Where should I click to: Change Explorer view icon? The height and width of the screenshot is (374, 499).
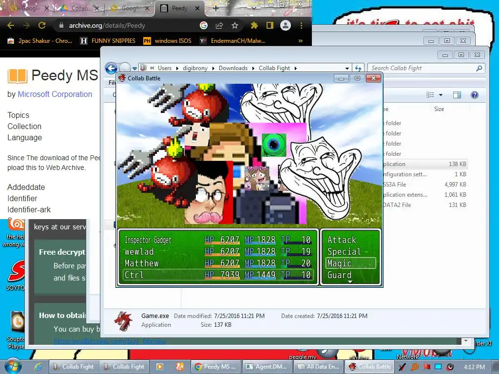430,95
